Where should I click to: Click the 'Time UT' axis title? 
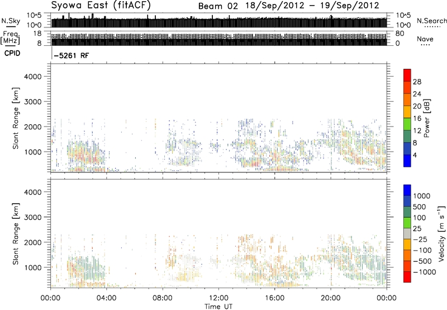(218, 307)
